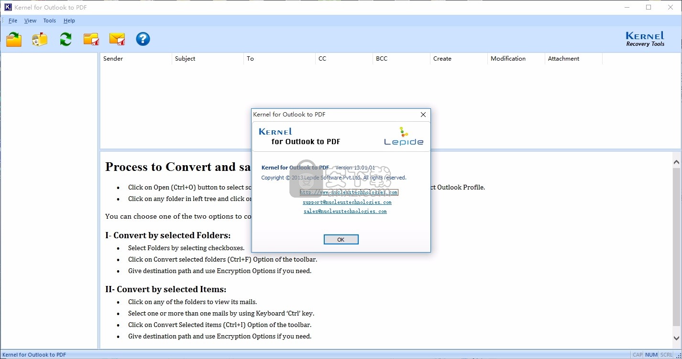The height and width of the screenshot is (359, 682).
Task: Open the File menu
Action: pyautogui.click(x=13, y=21)
